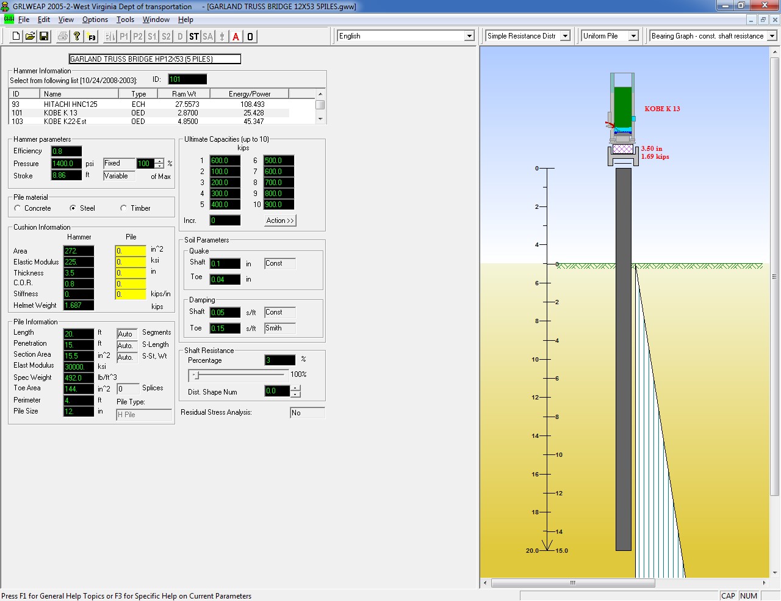Open an existing project file

tap(29, 36)
